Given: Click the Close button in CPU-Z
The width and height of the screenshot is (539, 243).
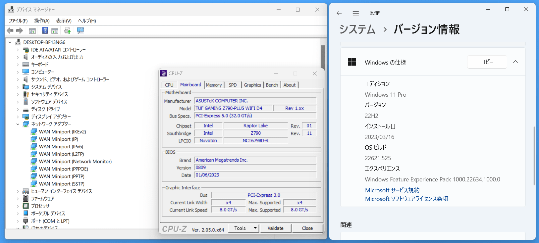Looking at the screenshot, I should click(x=307, y=228).
